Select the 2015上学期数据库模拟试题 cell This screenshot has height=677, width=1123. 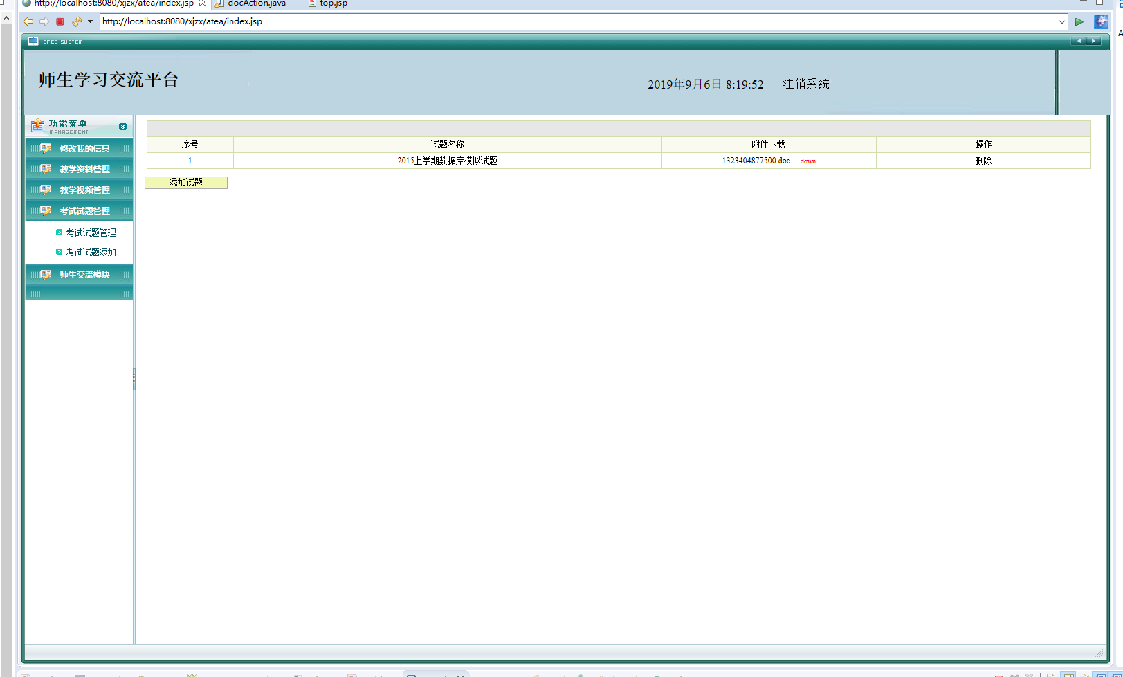point(448,161)
